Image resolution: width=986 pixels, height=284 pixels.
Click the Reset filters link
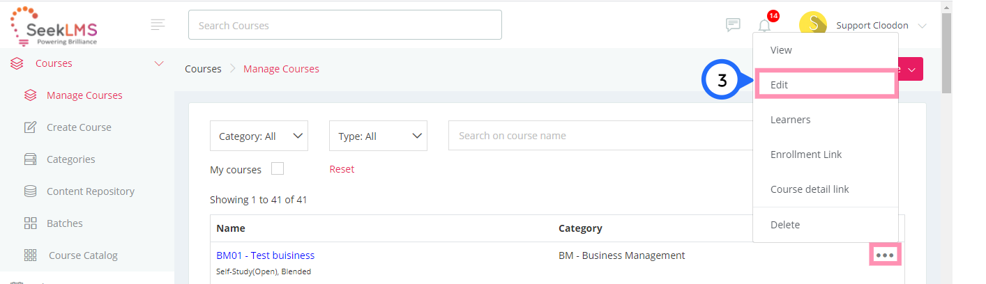click(x=342, y=169)
